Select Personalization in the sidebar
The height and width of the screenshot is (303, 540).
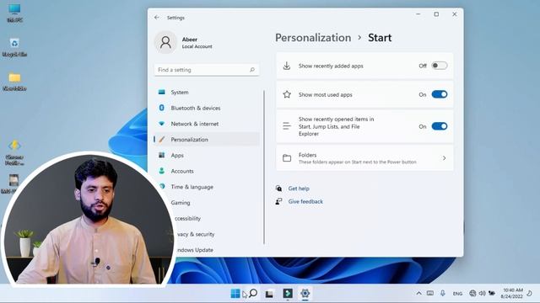(207, 140)
